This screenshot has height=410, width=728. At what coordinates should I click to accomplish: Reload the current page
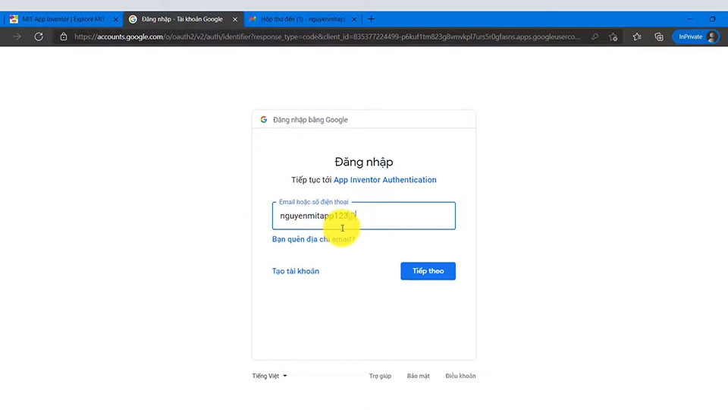pos(39,36)
